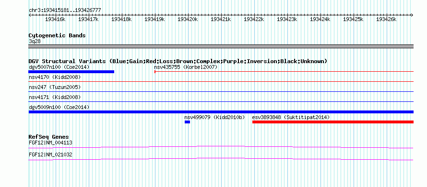Click the 193419k ruler tick label
The height and width of the screenshot is (187, 427).
pos(154,19)
